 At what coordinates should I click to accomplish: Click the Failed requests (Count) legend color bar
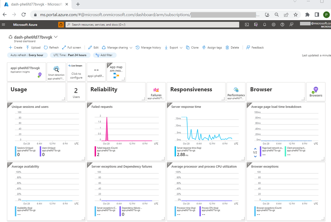95,152
